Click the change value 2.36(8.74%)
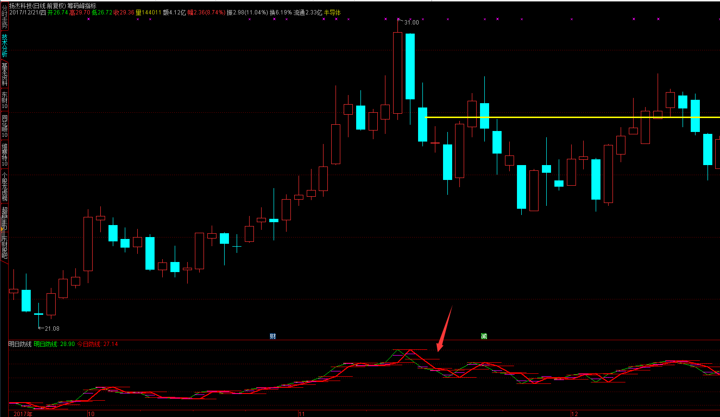The height and width of the screenshot is (417, 720). [209, 12]
